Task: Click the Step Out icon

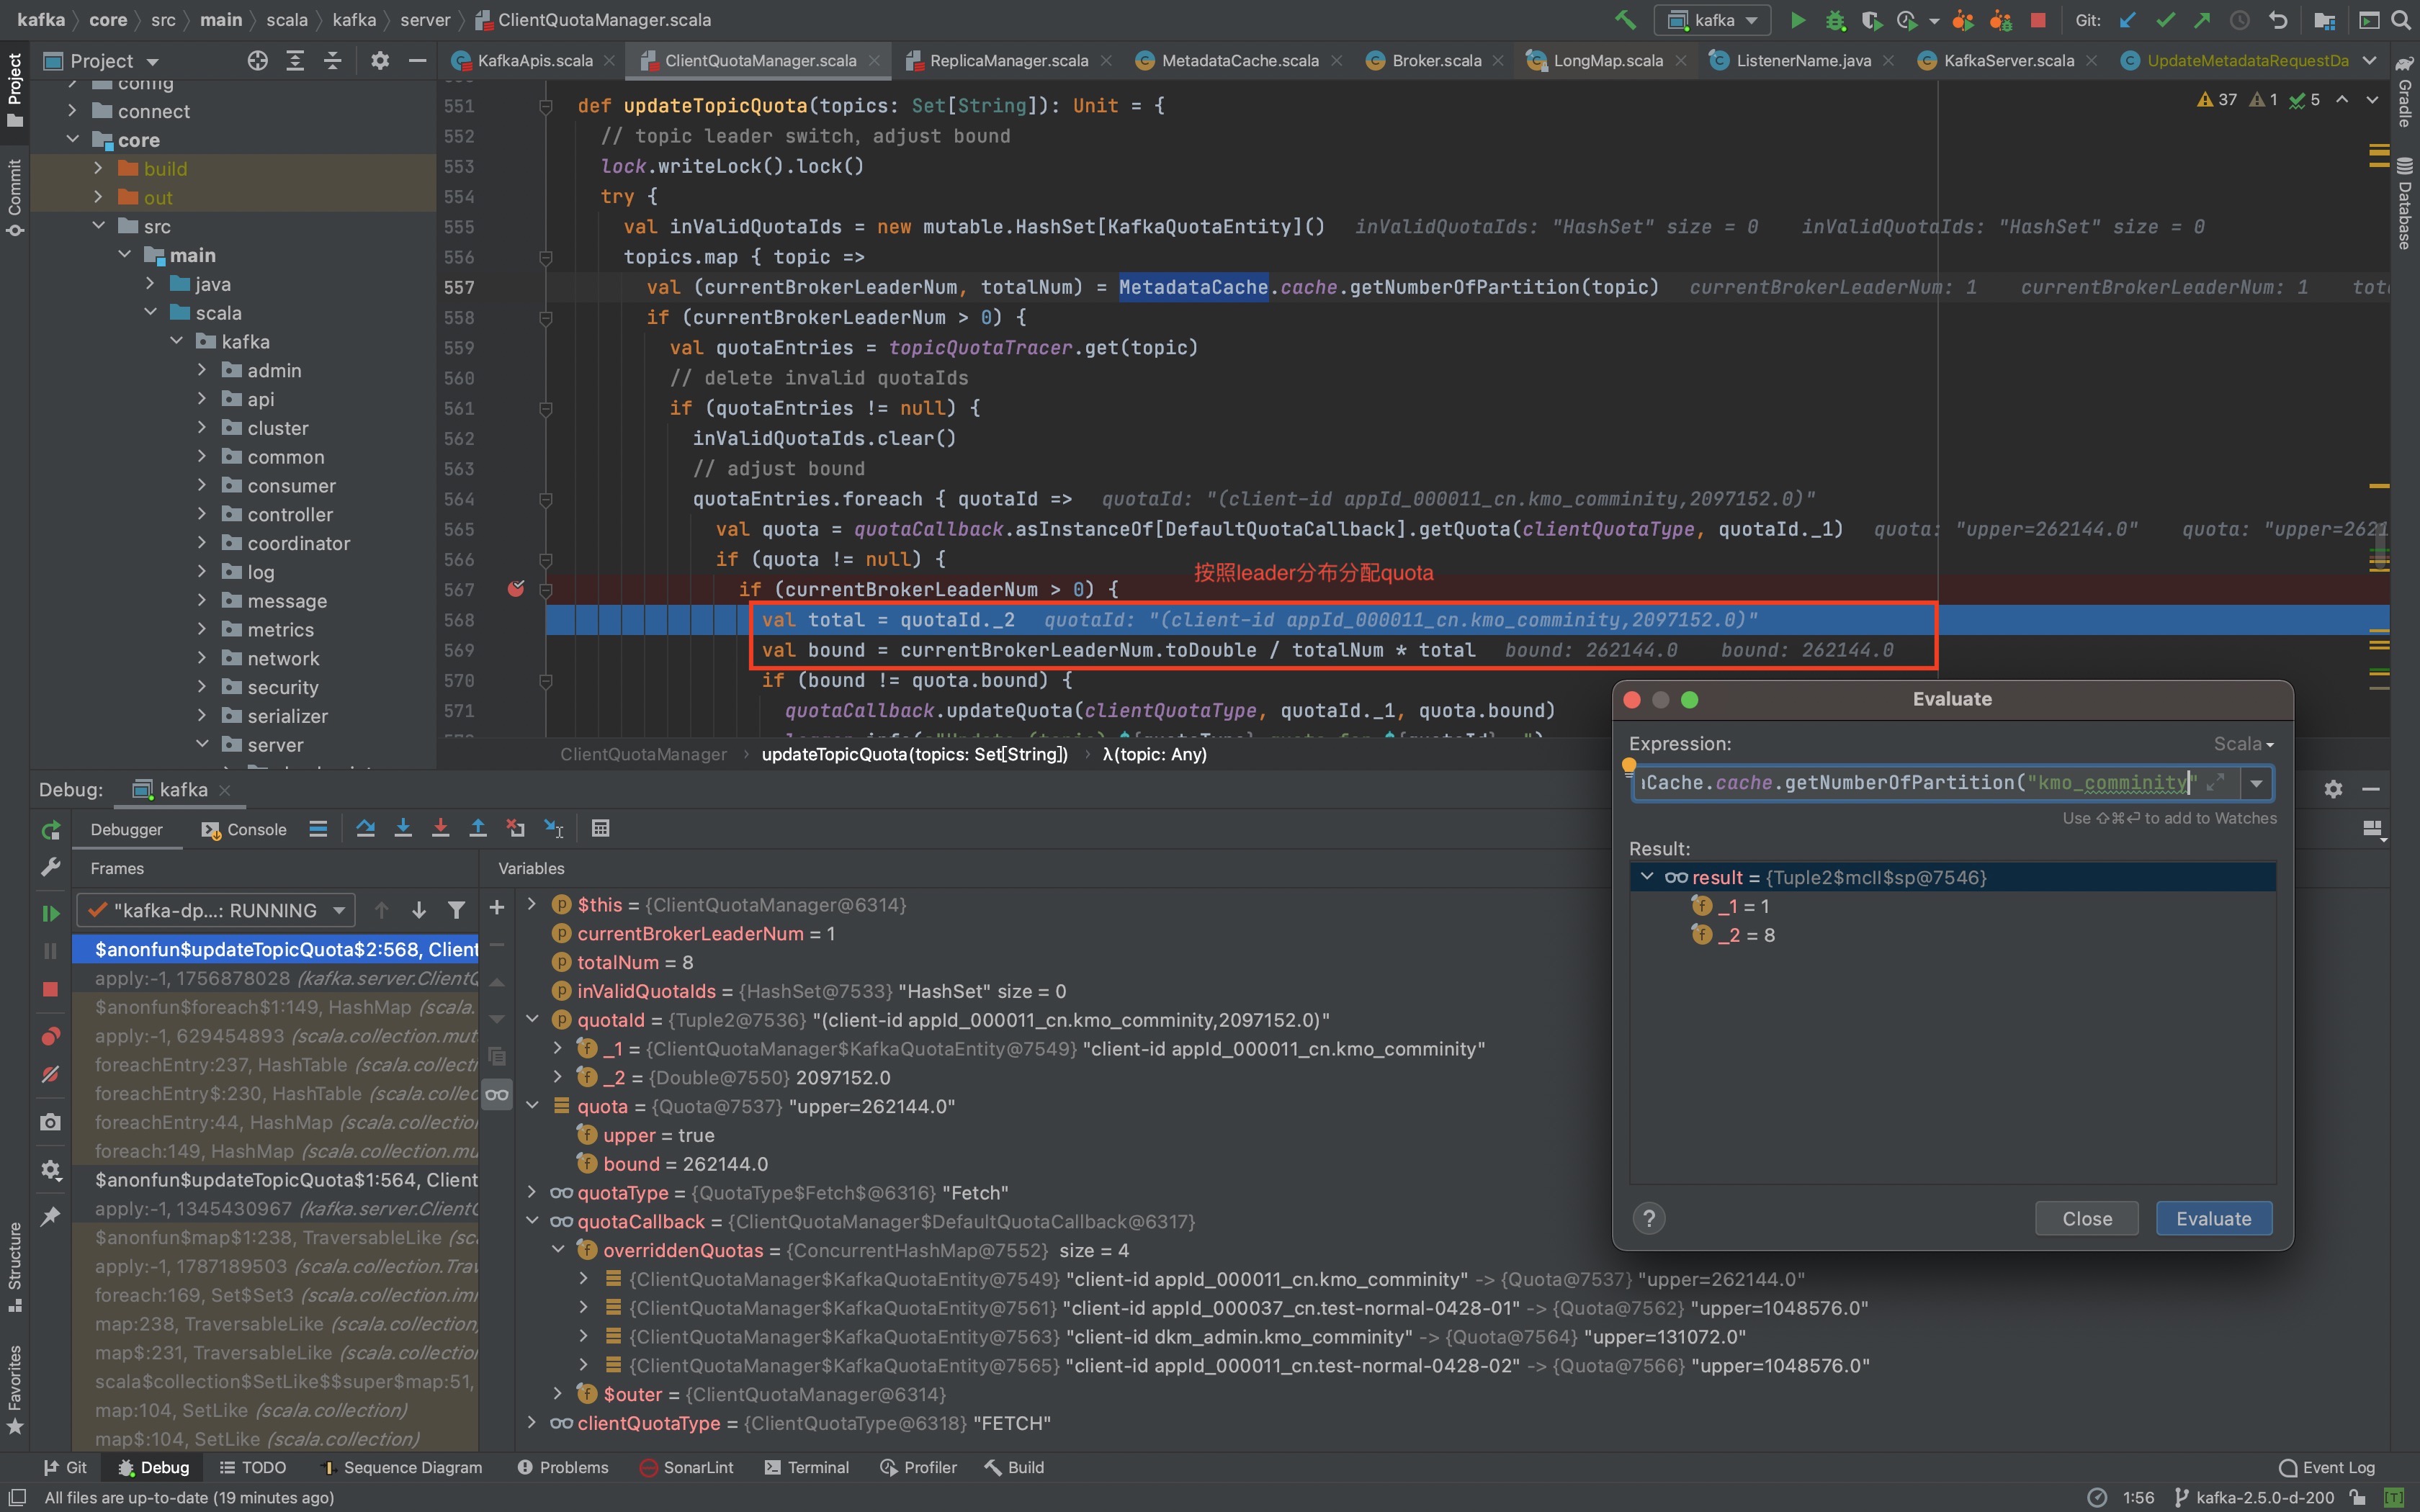Action: 478,828
